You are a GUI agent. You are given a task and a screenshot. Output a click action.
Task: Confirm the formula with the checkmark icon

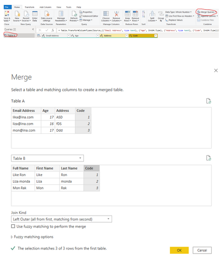pyautogui.click(x=47, y=30)
